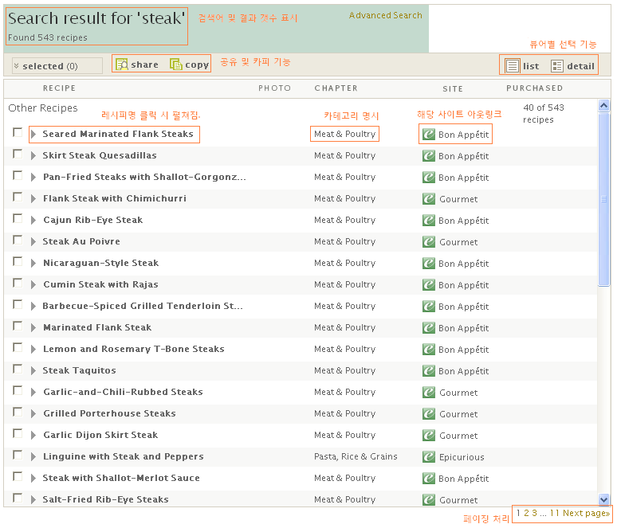Open site icon for Garlic-and-Chili-Rubbed Steaks

coord(429,393)
